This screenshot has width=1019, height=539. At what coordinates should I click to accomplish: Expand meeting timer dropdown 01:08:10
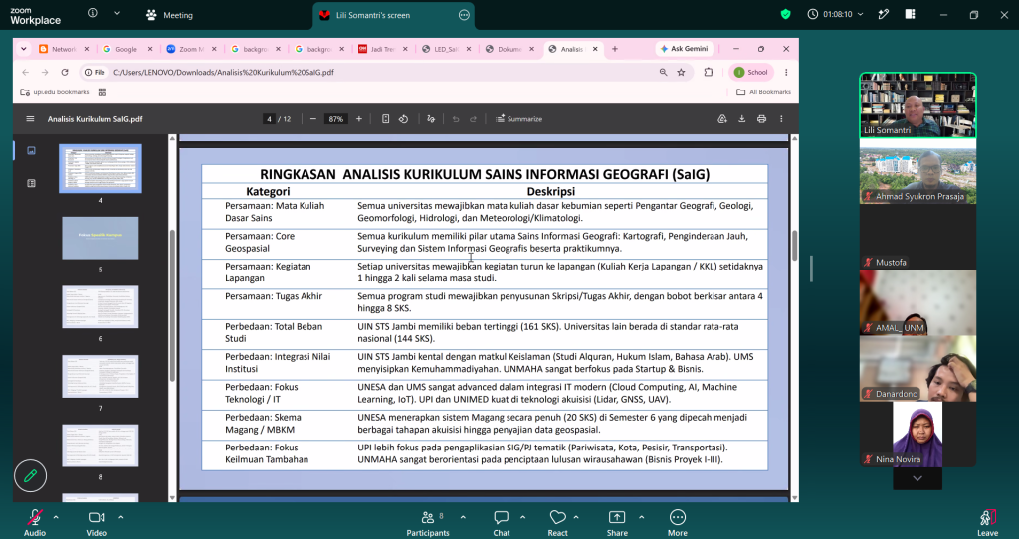pos(861,14)
